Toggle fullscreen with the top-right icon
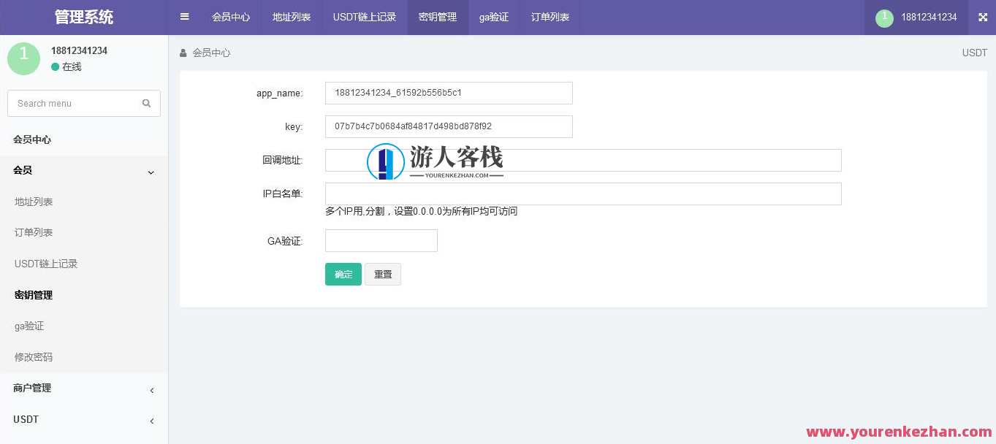 click(983, 17)
